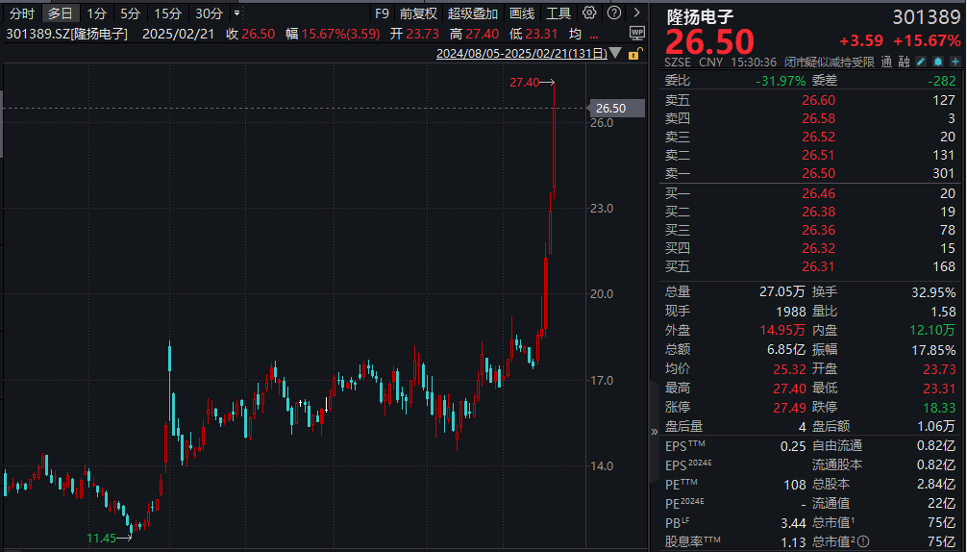This screenshot has height=552, width=967.
Task: Click the 通 connect label
Action: [886, 62]
